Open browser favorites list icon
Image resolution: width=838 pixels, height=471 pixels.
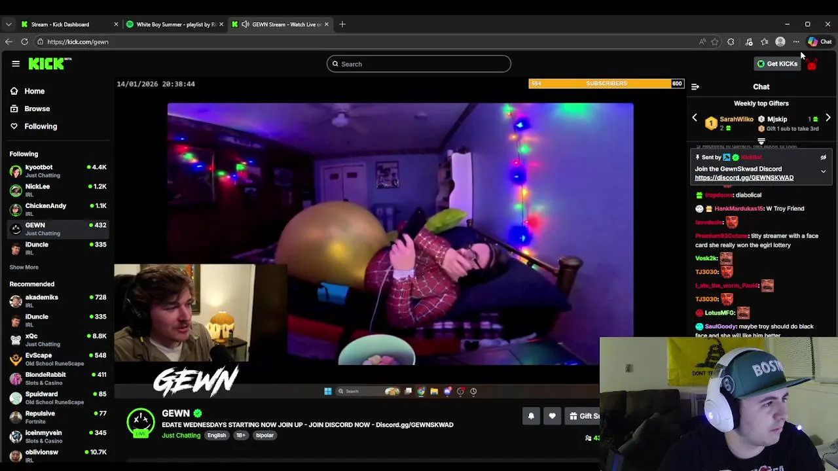tap(764, 42)
